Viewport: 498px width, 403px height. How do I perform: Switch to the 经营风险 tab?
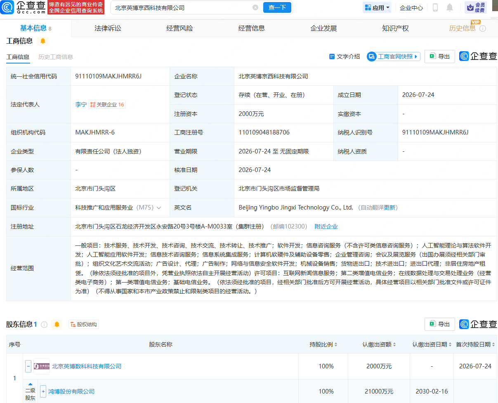pos(179,28)
